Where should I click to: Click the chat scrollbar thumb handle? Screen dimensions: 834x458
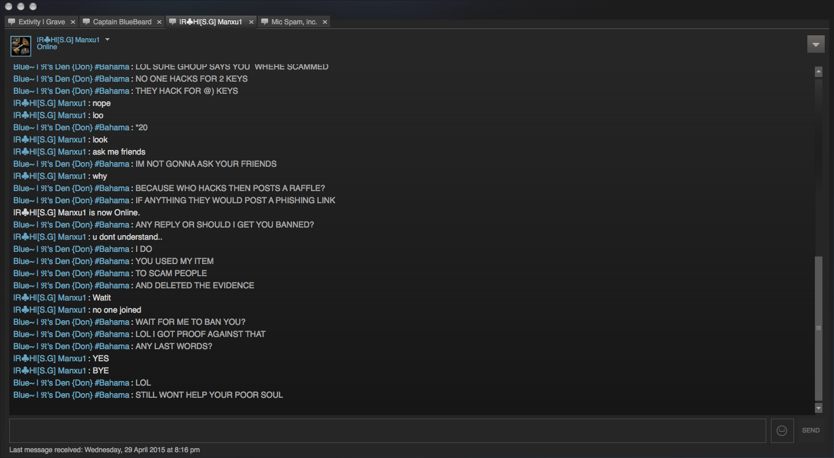pyautogui.click(x=819, y=328)
